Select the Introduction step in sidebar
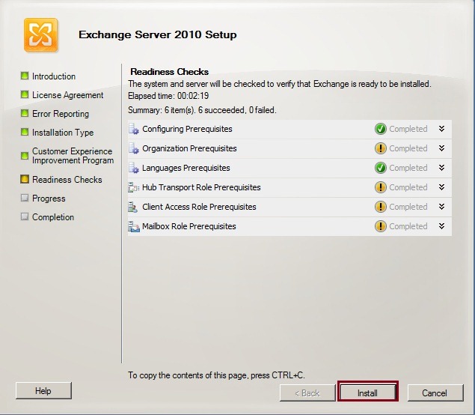The image size is (475, 415). click(x=53, y=76)
